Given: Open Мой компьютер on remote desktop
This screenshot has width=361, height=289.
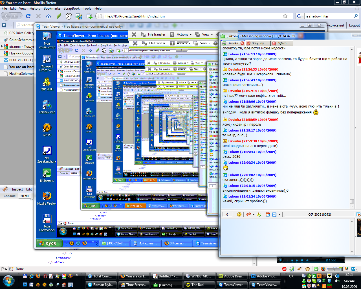Looking at the screenshot, I should pos(47,40).
